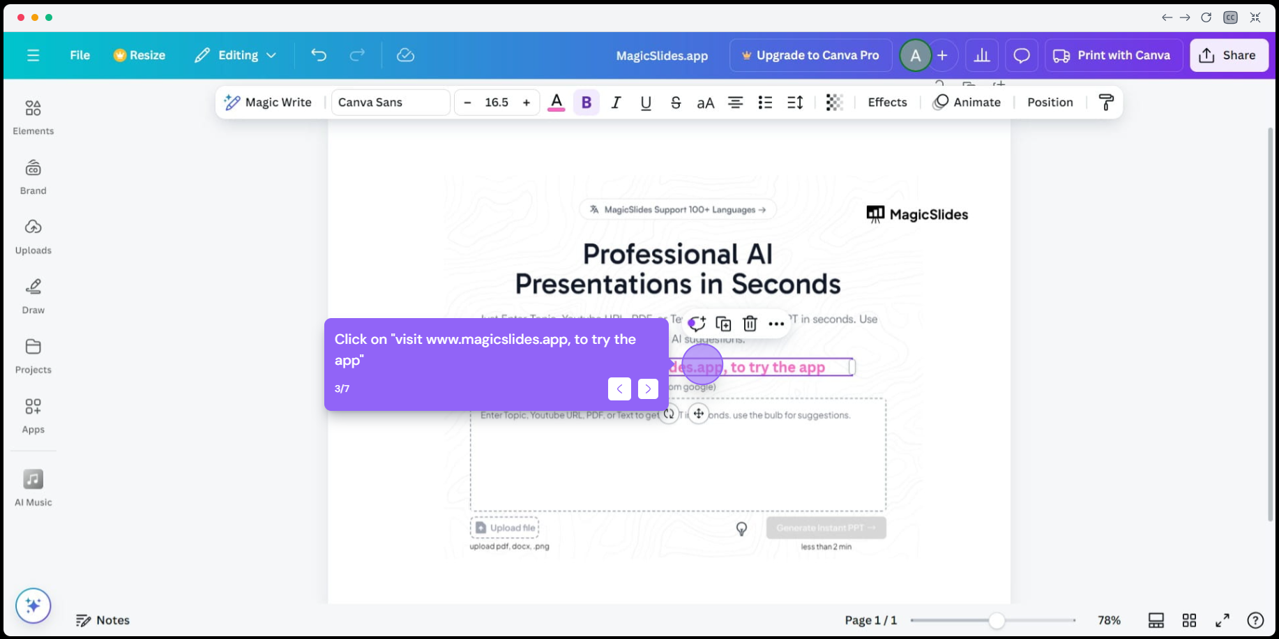Increase font size with plus

[527, 103]
